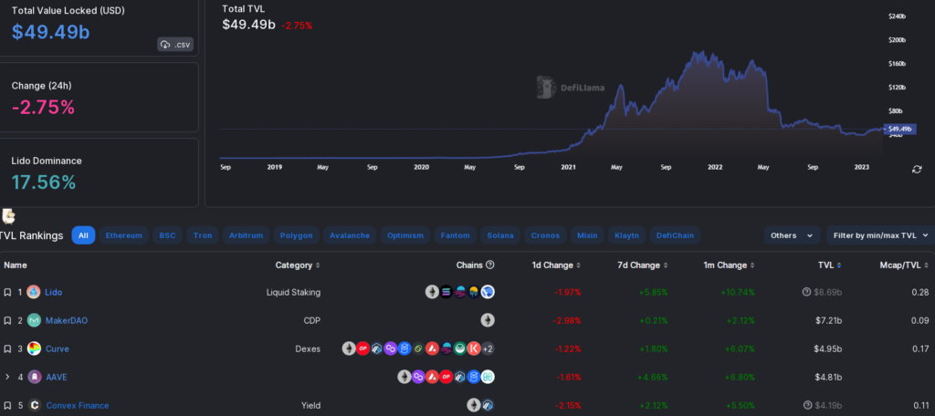Click the $49.49b marker on the chart axis
The width and height of the screenshot is (935, 416).
pos(900,130)
